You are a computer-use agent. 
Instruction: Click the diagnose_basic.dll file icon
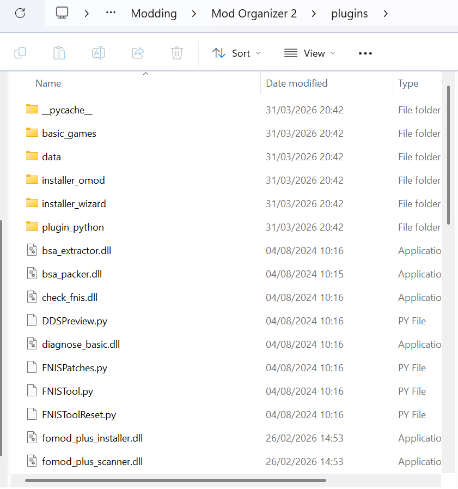[x=32, y=344]
